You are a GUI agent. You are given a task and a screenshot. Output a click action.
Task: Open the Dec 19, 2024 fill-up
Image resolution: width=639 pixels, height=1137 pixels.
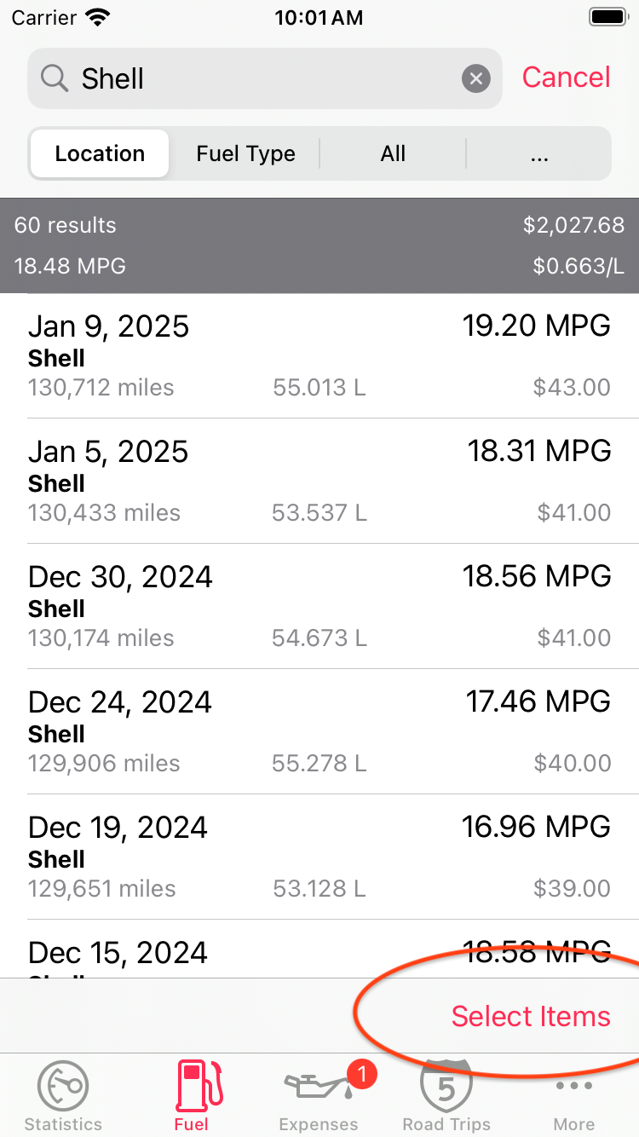tap(319, 857)
